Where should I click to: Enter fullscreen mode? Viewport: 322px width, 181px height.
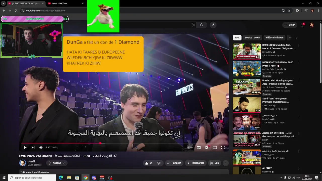[x=223, y=148]
